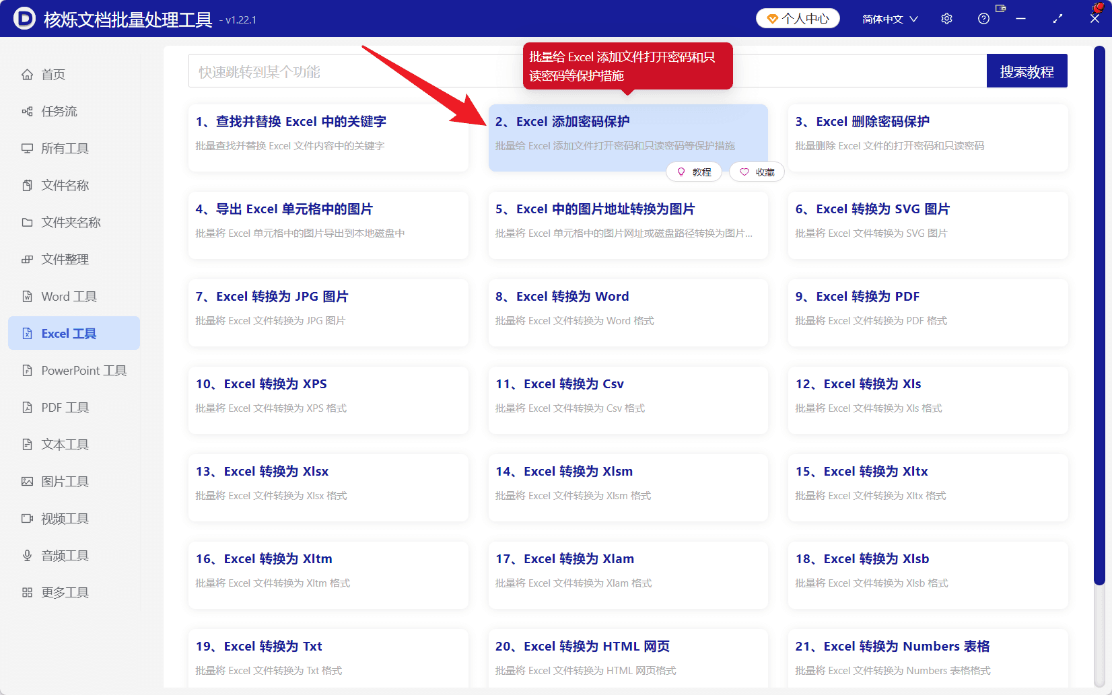Go to 首页 in the sidebar
This screenshot has height=695, width=1112.
click(x=74, y=75)
